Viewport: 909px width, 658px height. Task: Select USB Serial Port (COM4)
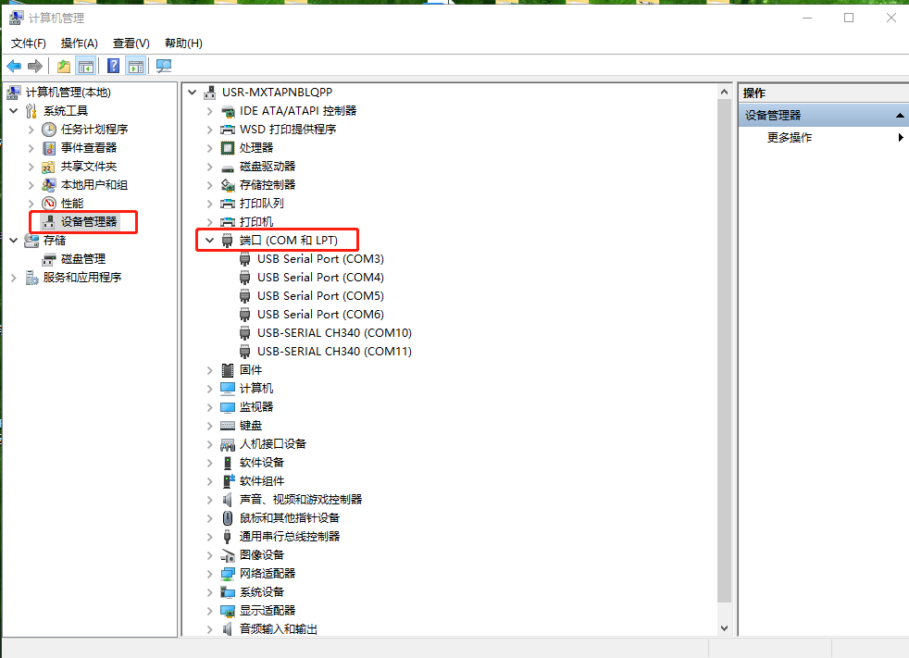pos(320,278)
